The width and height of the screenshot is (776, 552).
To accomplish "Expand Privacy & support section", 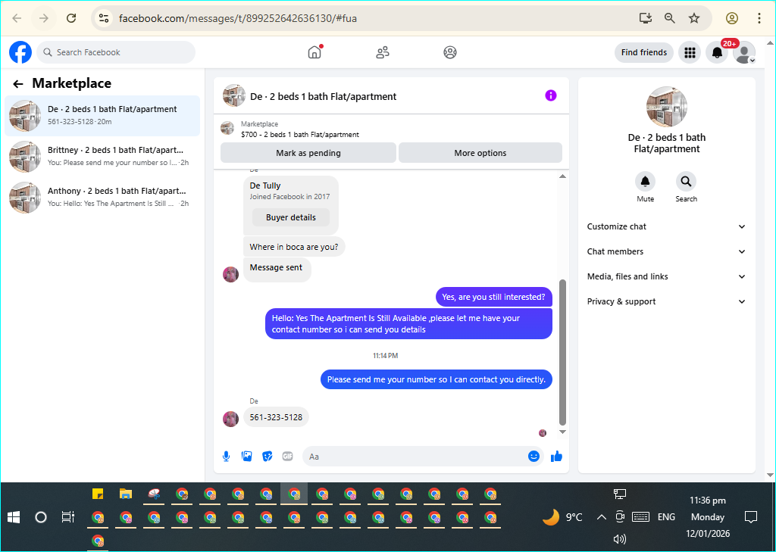I will (666, 301).
